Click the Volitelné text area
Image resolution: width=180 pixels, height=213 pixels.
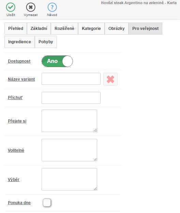coord(70,150)
